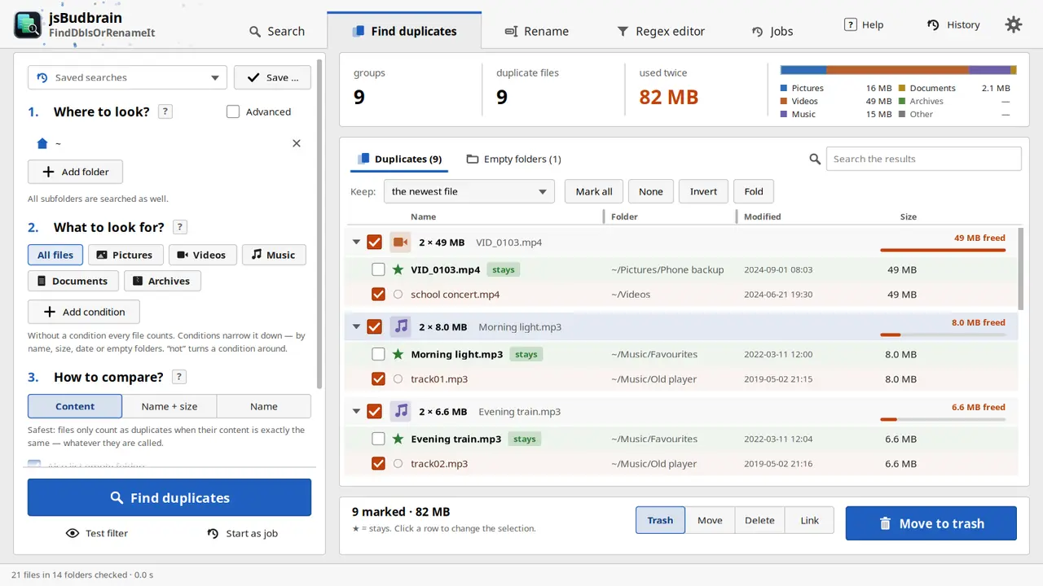Select the Name + size comparison mode
The image size is (1043, 586).
click(x=169, y=406)
